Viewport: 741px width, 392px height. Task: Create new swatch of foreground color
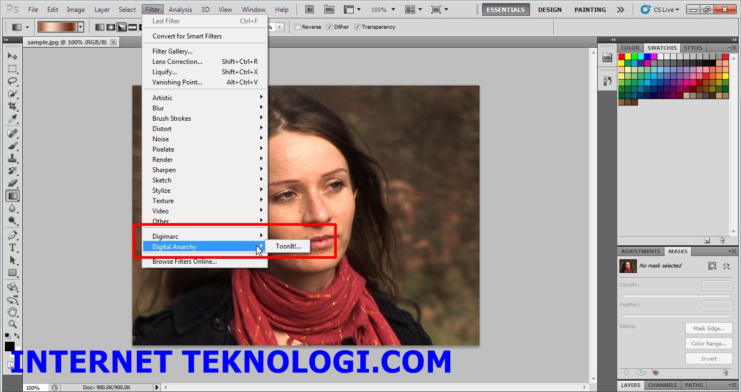(707, 240)
